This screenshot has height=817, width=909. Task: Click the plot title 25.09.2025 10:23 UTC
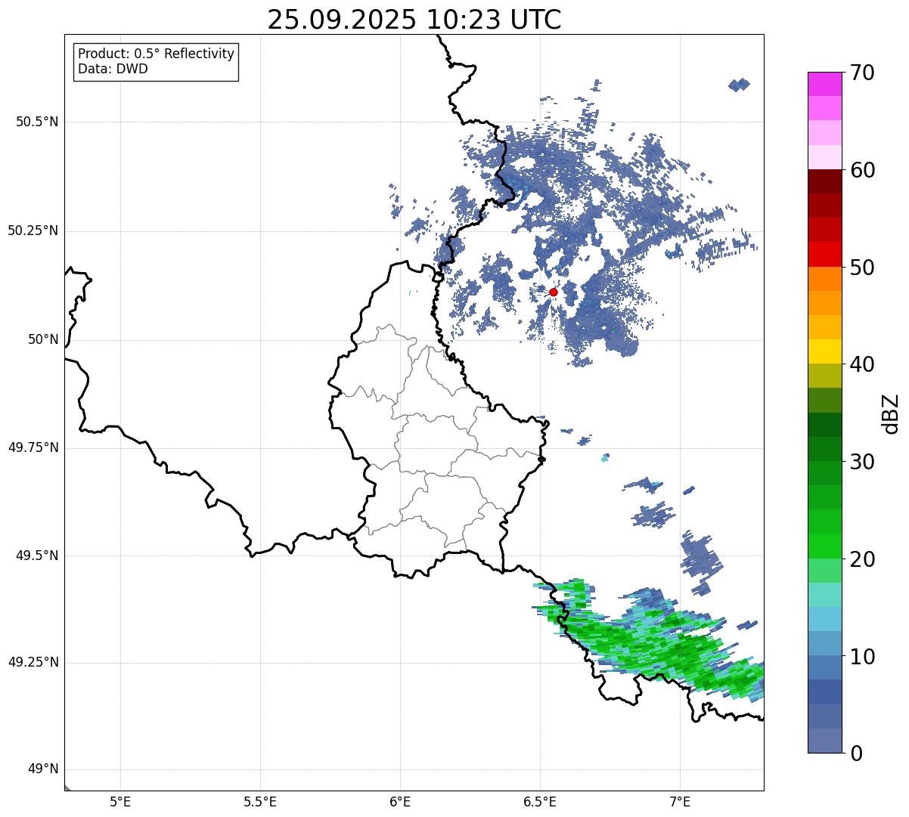tap(414, 20)
